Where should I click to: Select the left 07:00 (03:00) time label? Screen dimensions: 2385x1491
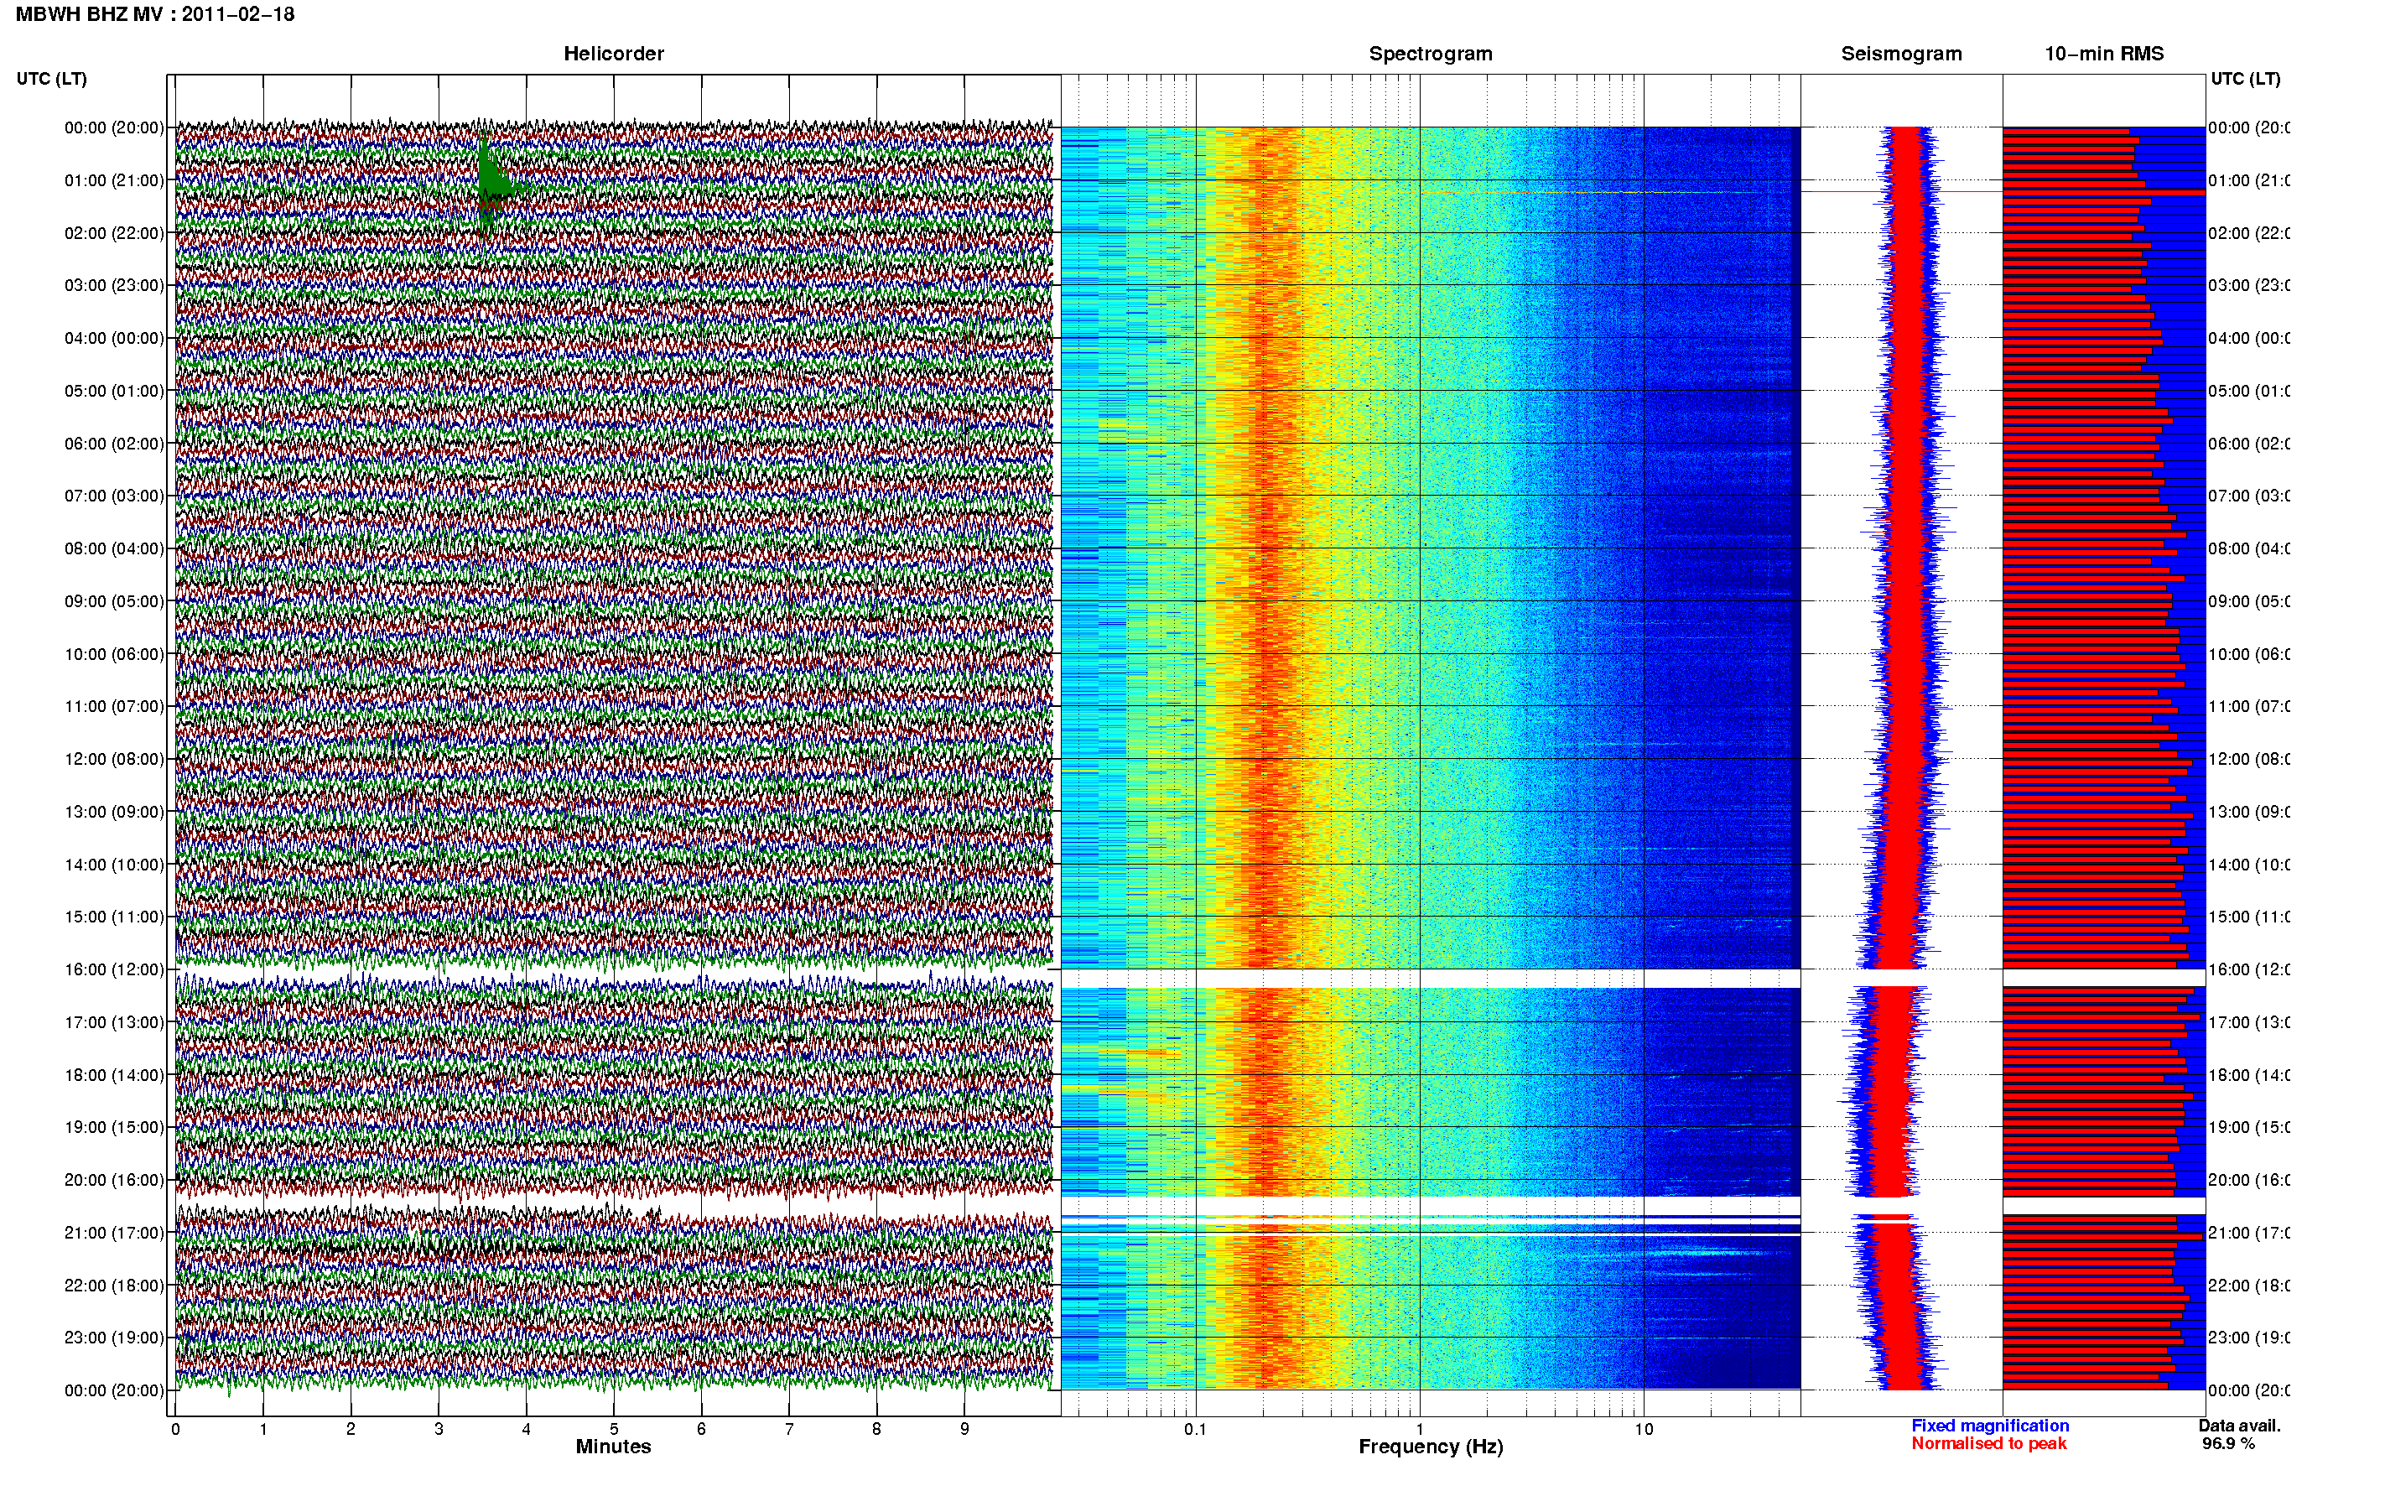pos(114,495)
